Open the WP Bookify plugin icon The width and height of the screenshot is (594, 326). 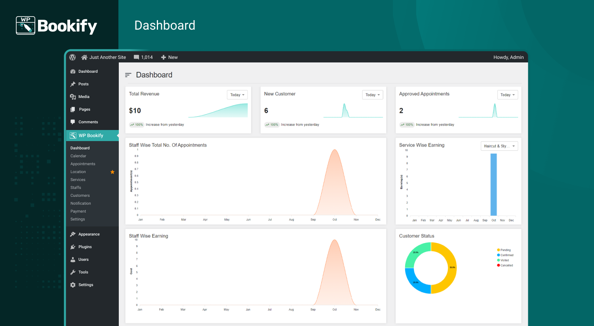(x=73, y=135)
